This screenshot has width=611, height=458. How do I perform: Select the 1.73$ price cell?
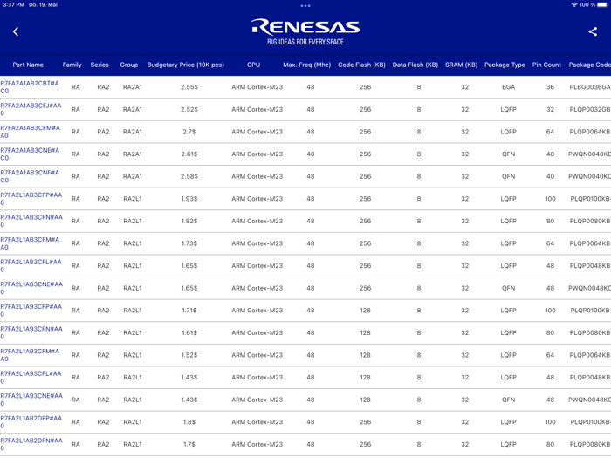189,243
